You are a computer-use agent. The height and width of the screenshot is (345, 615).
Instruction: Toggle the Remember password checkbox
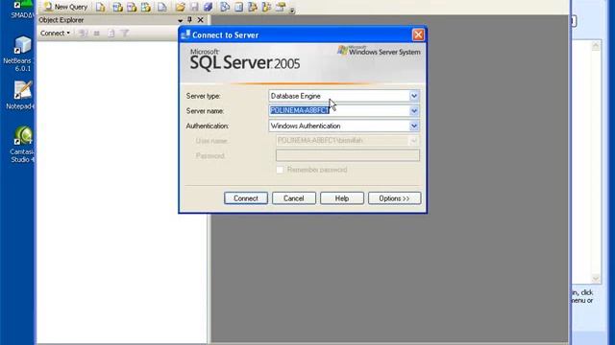280,170
